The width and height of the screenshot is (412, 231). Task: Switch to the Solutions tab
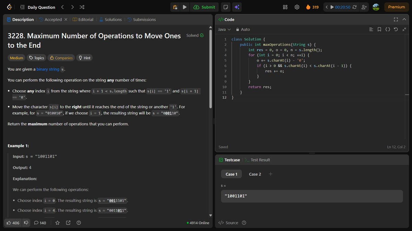(111, 20)
